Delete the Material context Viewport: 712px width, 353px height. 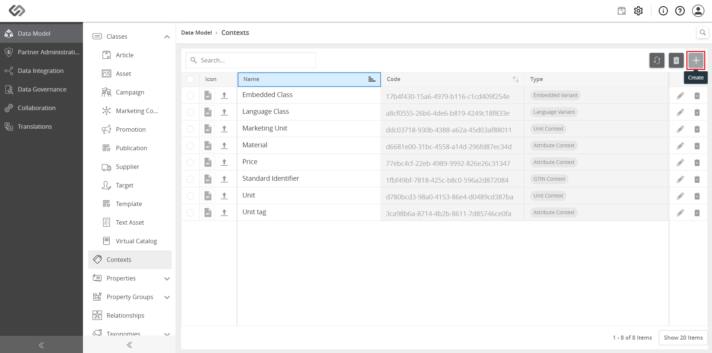click(x=697, y=146)
